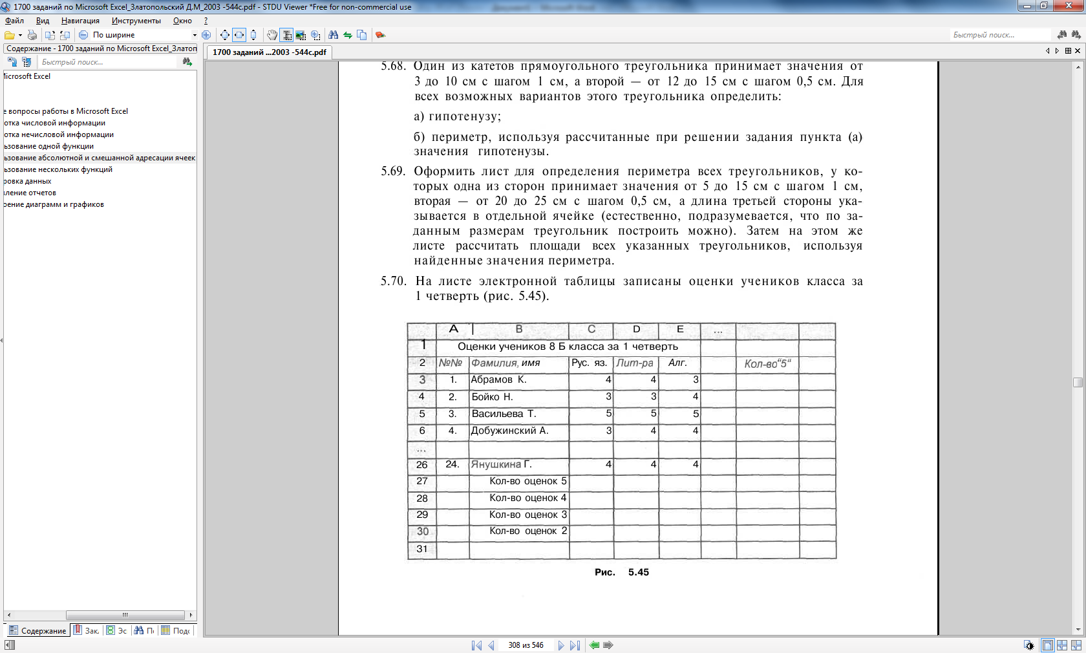
Task: Toggle fit-width view mode icon
Action: click(239, 35)
